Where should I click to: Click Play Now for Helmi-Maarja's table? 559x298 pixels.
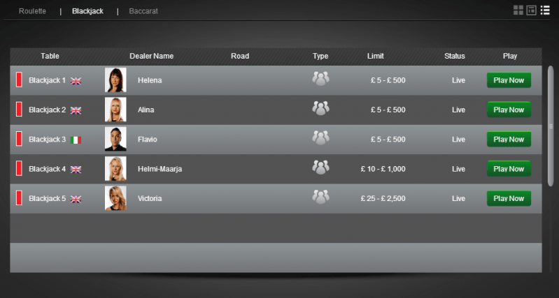509,169
